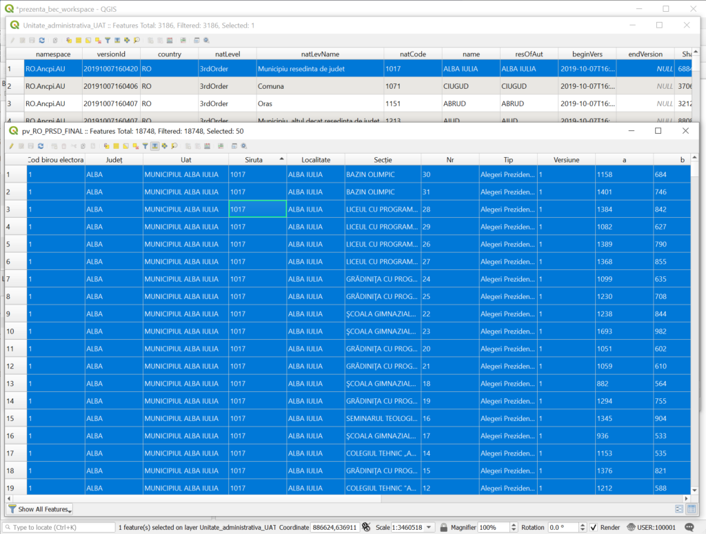706x534 pixels.
Task: Dock the pv_RO_PRSD_FINAL attribute table
Action: pos(234,146)
